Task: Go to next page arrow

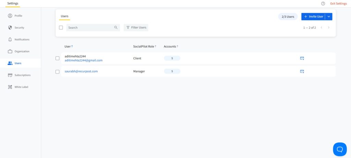Action: (x=329, y=27)
